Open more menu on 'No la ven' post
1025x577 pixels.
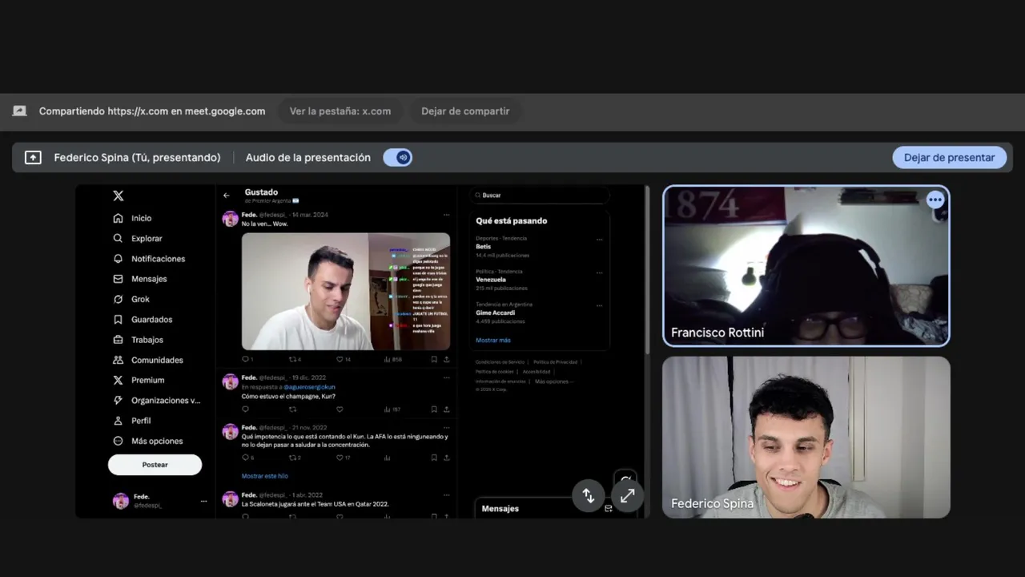click(446, 215)
